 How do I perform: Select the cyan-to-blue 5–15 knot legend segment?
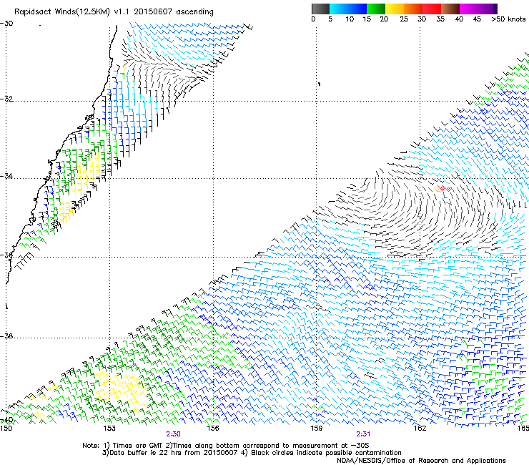click(x=348, y=9)
